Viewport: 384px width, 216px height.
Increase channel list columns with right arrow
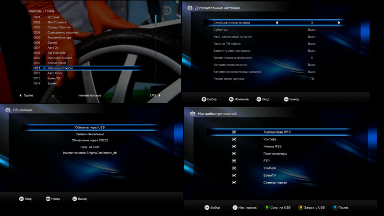point(339,23)
